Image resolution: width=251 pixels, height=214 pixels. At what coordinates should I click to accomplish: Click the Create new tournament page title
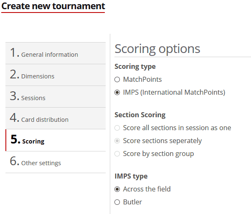(x=53, y=6)
